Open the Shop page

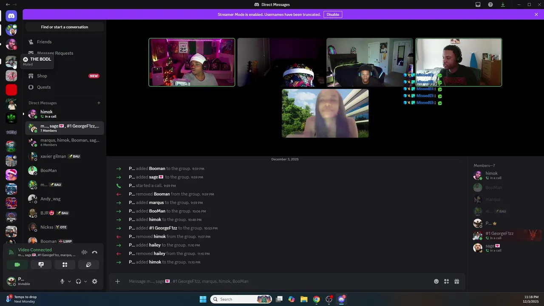pyautogui.click(x=65, y=76)
